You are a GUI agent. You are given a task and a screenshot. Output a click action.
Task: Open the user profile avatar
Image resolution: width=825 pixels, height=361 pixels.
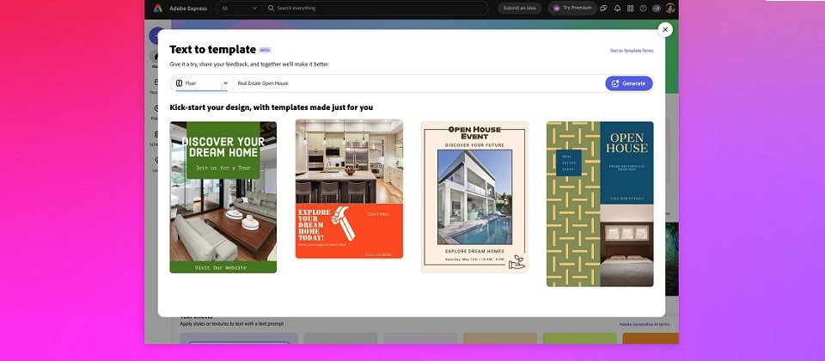click(669, 8)
